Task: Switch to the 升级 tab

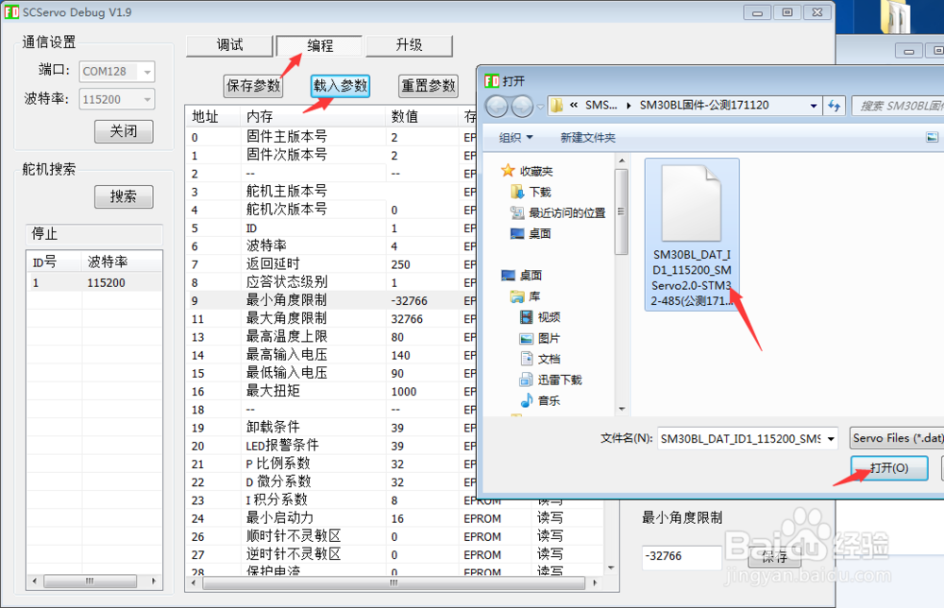Action: coord(410,45)
